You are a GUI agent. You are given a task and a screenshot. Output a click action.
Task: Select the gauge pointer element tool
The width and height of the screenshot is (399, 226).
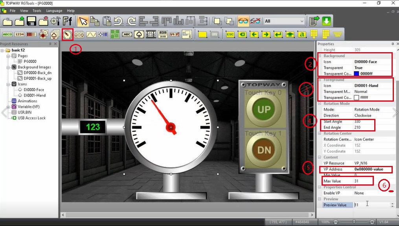68,35
